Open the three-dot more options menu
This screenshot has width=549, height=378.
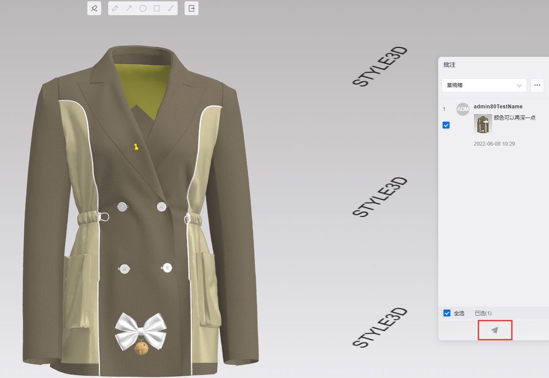click(537, 85)
